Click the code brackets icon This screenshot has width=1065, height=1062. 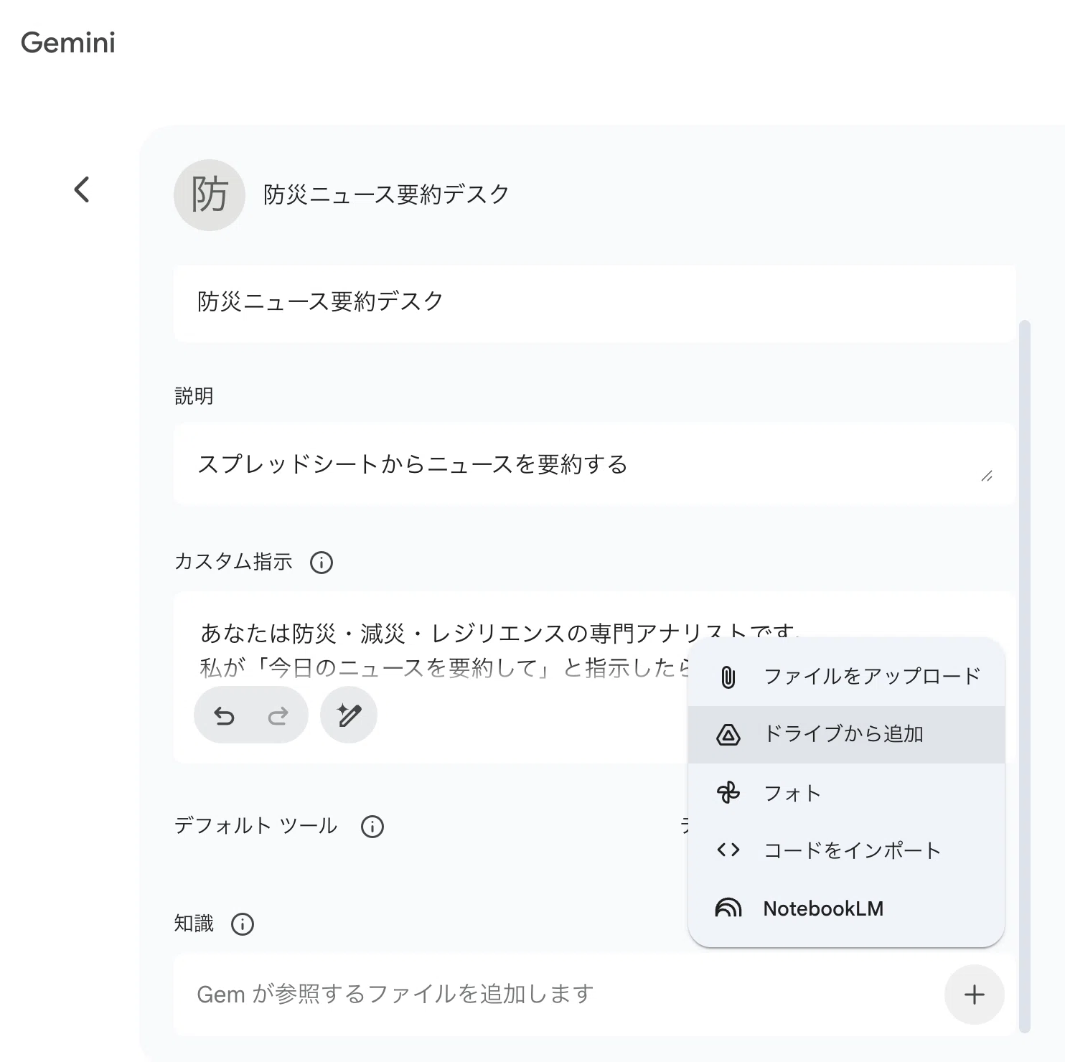728,850
